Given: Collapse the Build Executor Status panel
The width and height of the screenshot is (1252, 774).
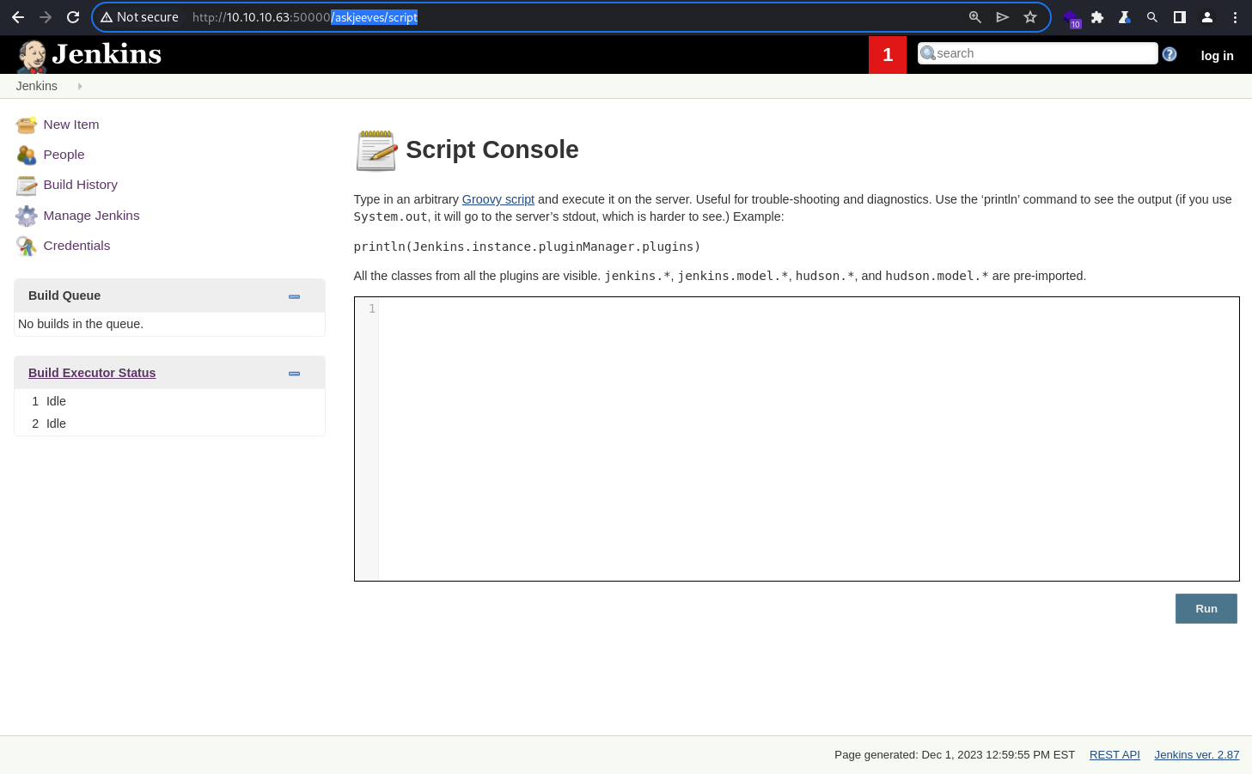Looking at the screenshot, I should click(294, 374).
